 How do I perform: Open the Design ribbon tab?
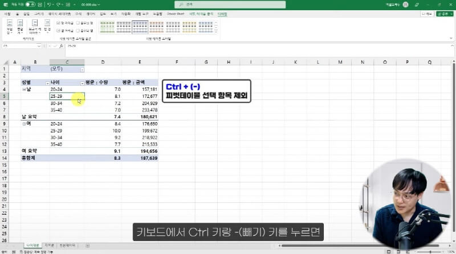point(222,14)
